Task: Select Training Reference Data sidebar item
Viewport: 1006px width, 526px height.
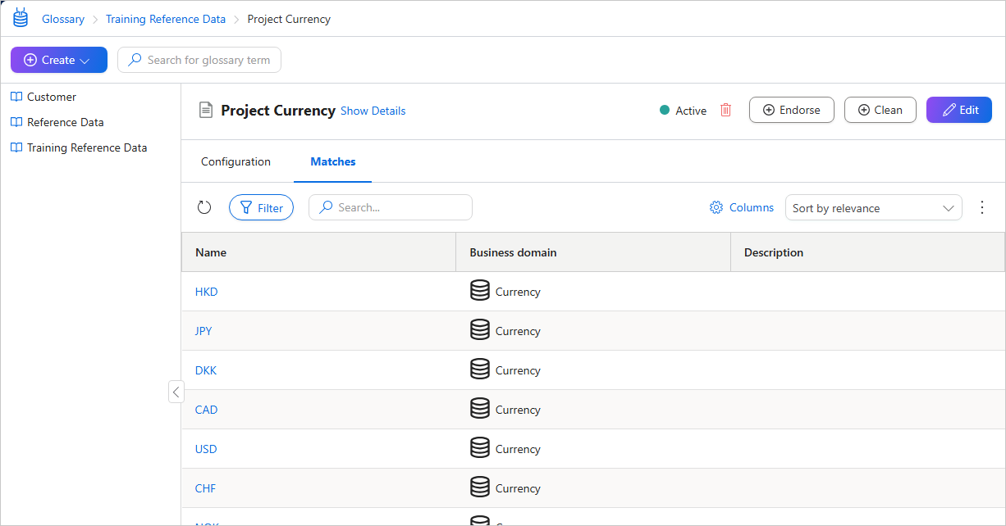Action: point(87,147)
